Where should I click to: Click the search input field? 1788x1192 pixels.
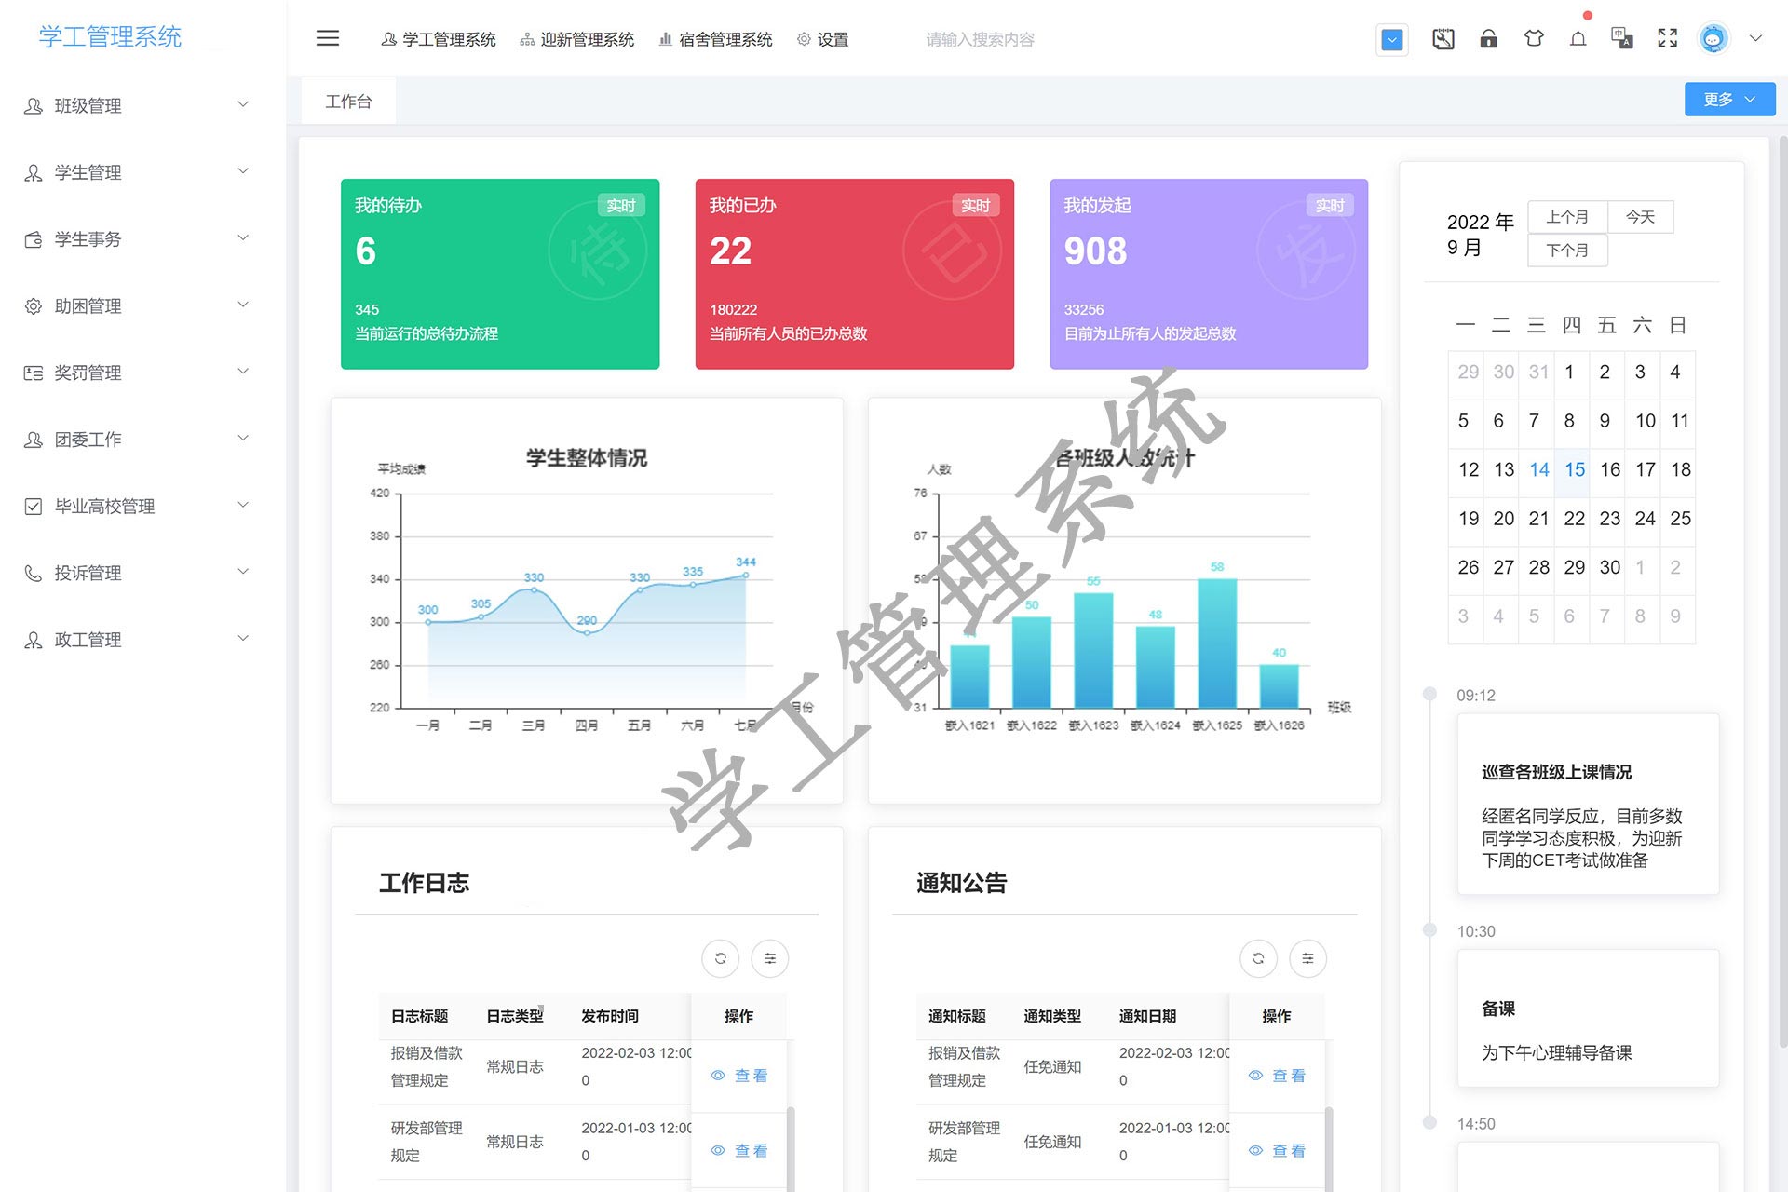pyautogui.click(x=980, y=39)
